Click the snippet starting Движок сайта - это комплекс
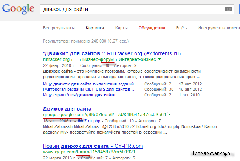Image resolution: width=240 pixels, height=161 pixels. click(x=122, y=74)
